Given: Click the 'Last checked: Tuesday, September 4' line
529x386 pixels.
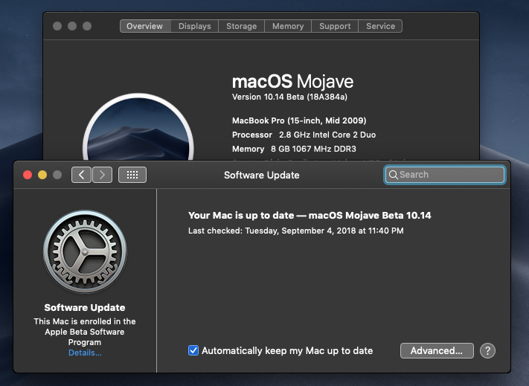Looking at the screenshot, I should coord(296,231).
